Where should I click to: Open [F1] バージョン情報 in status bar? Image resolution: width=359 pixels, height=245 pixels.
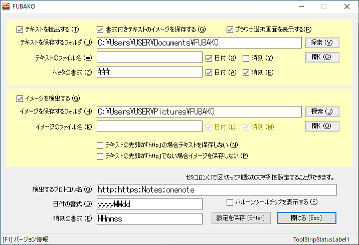(x=26, y=239)
